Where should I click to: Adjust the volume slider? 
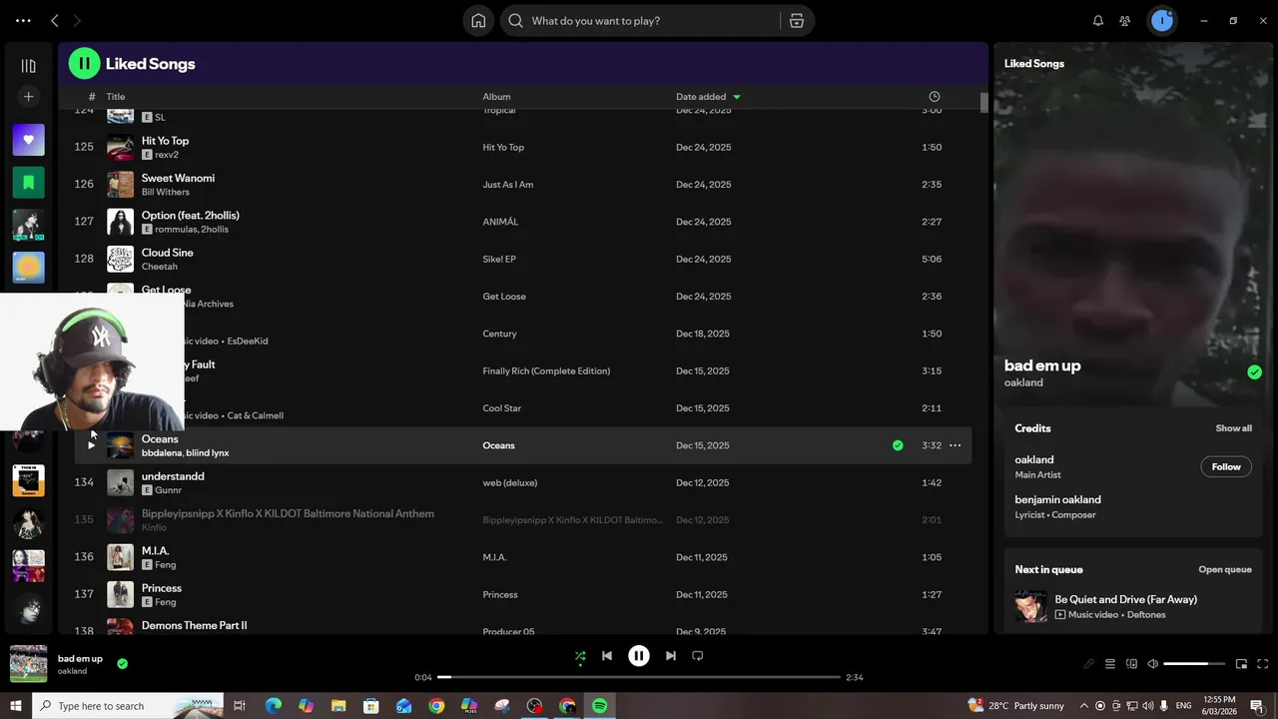[1194, 664]
